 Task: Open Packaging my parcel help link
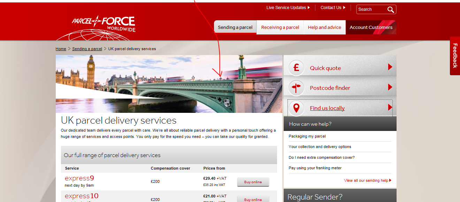point(307,136)
